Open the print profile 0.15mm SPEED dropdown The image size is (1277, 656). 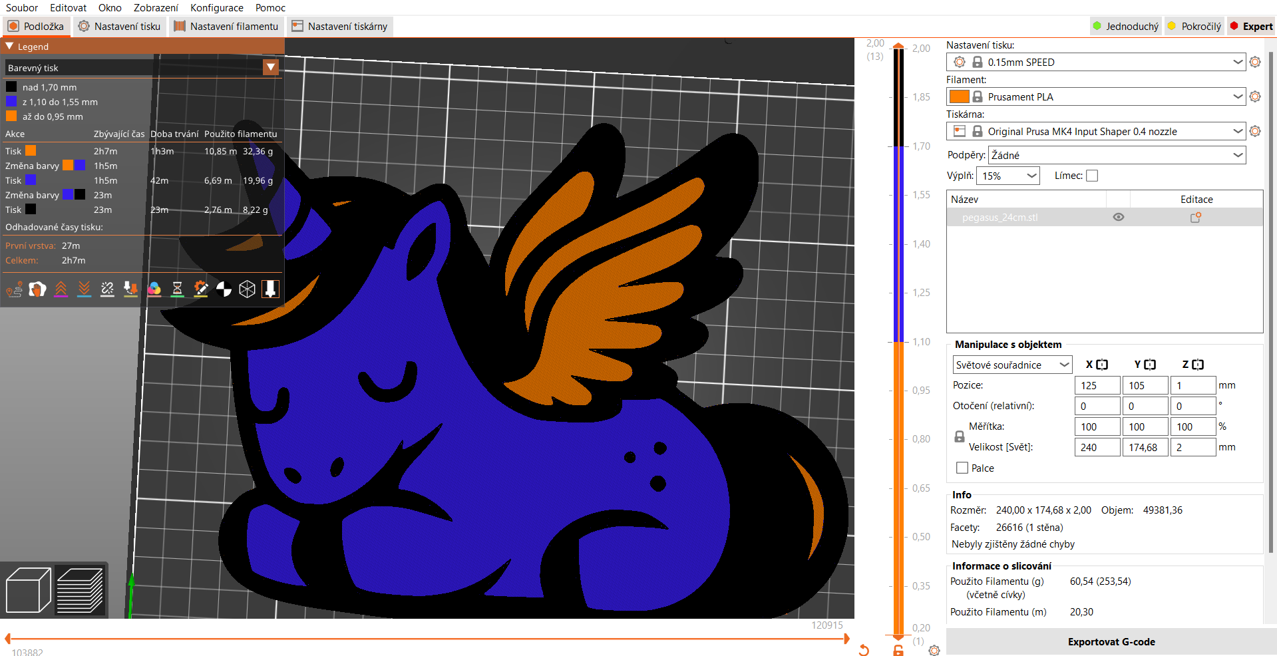pyautogui.click(x=1095, y=62)
